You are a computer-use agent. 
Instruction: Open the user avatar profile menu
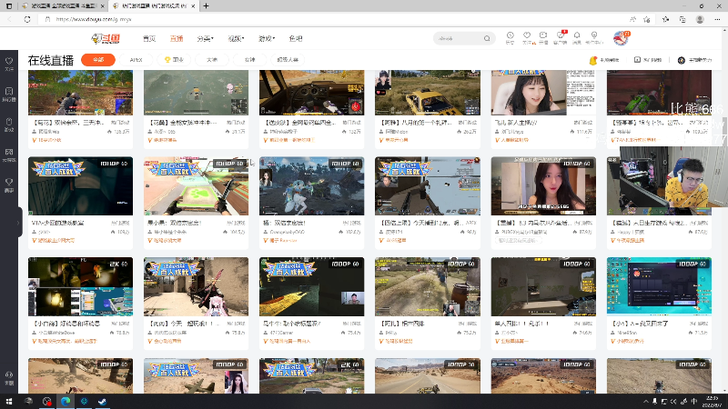[621, 38]
